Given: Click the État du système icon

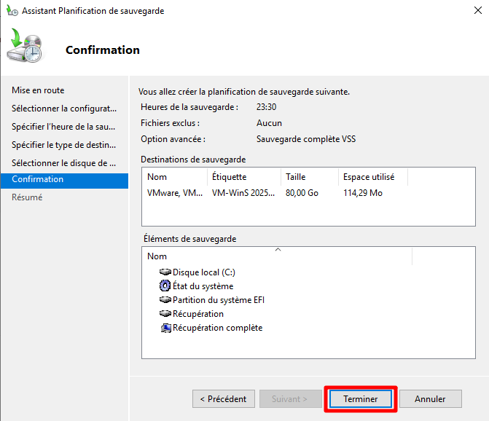Looking at the screenshot, I should coord(165,286).
